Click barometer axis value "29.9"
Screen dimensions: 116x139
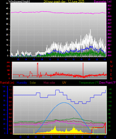coord(109,16)
